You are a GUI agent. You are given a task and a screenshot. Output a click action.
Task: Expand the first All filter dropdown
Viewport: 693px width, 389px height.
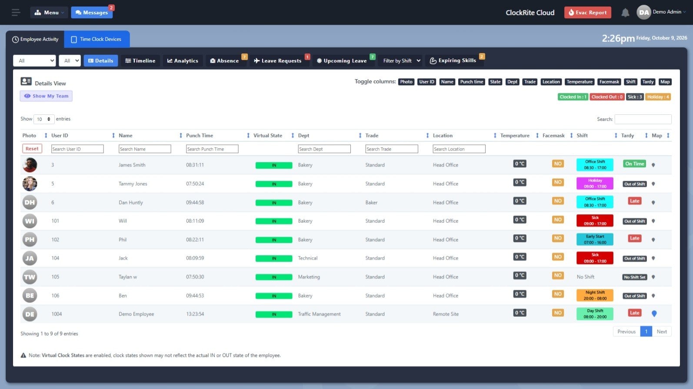pos(34,60)
